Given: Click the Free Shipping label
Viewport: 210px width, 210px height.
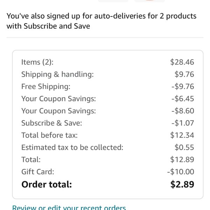Looking at the screenshot, I should click(x=46, y=86).
